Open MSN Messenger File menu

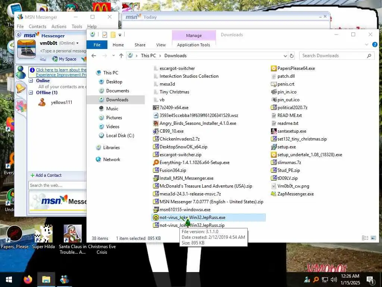click(x=20, y=27)
